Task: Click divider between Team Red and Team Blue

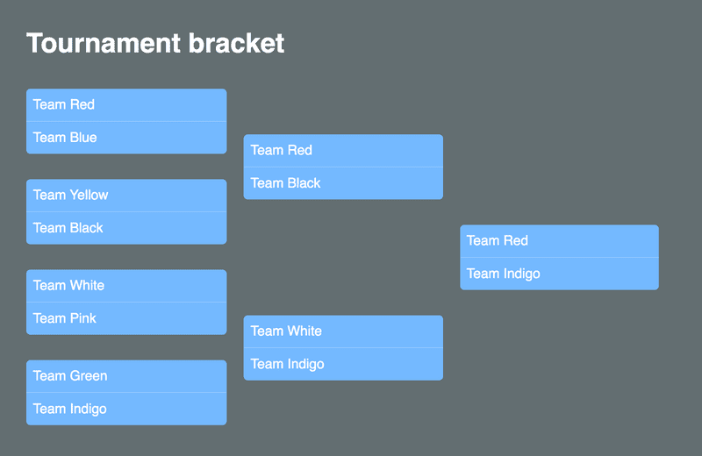Action: coord(126,121)
